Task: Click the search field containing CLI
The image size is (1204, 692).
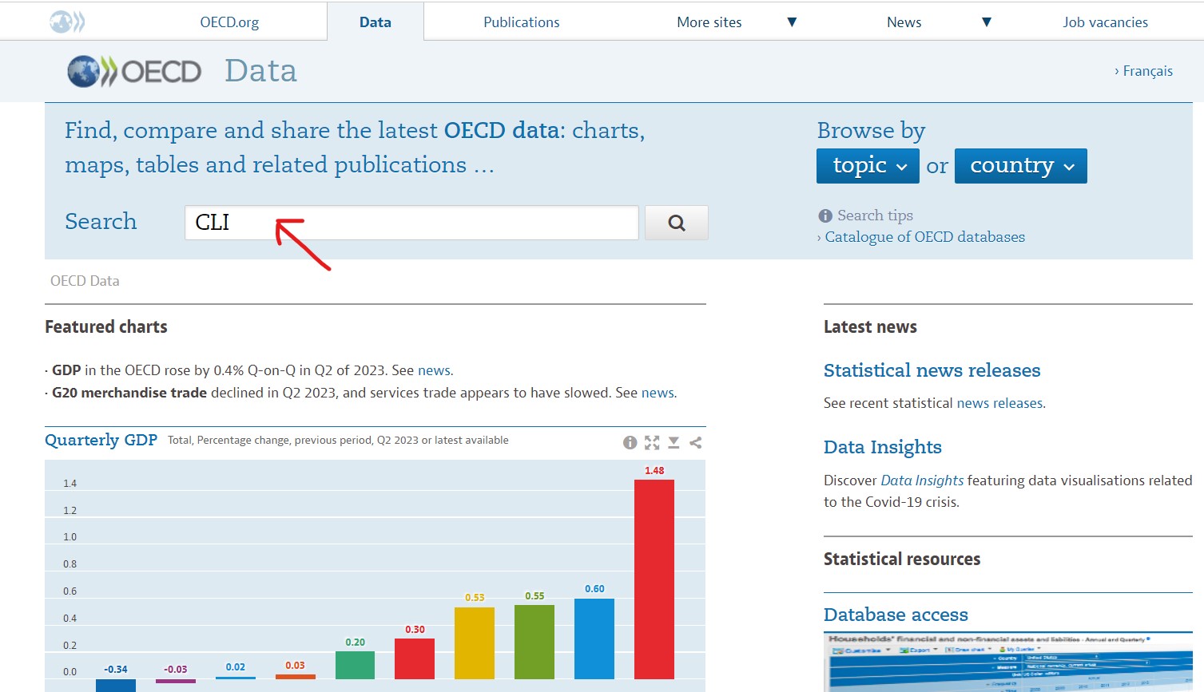Action: (411, 223)
